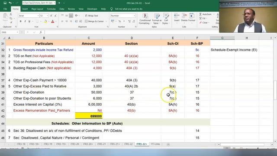Apply italic formatting
The height and width of the screenshot is (156, 277).
25,21
